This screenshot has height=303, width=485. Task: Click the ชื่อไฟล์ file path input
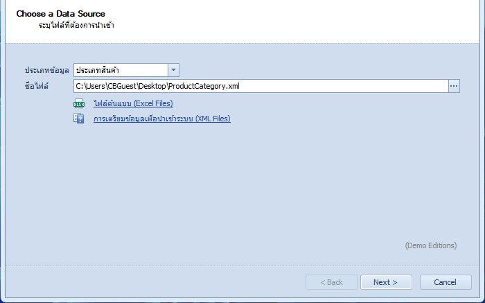261,86
